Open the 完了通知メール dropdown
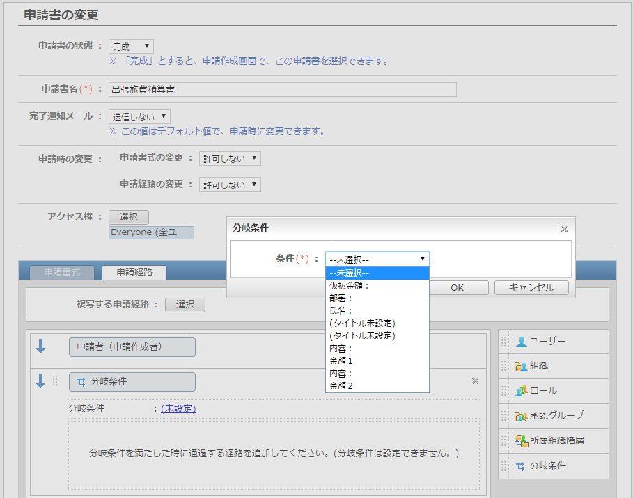 [x=139, y=117]
